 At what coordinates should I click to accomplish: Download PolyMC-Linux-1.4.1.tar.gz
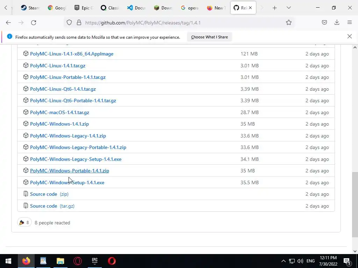[x=58, y=66]
